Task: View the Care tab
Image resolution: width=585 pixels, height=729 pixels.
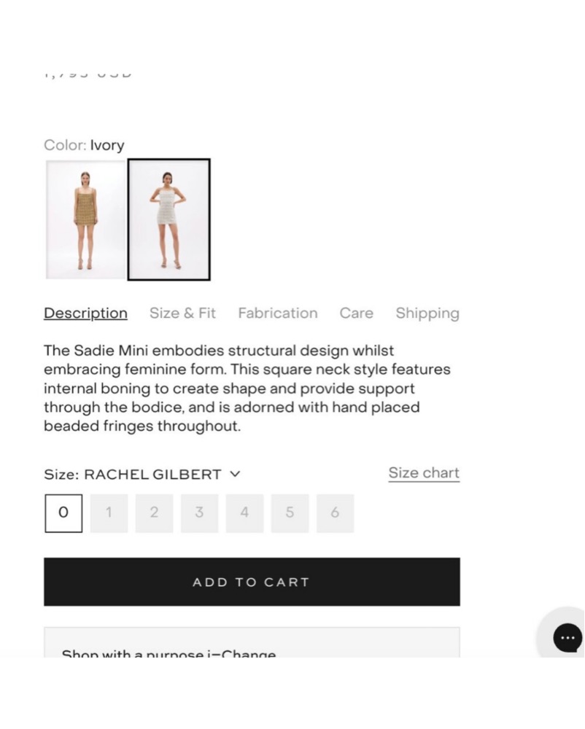Action: [x=356, y=313]
